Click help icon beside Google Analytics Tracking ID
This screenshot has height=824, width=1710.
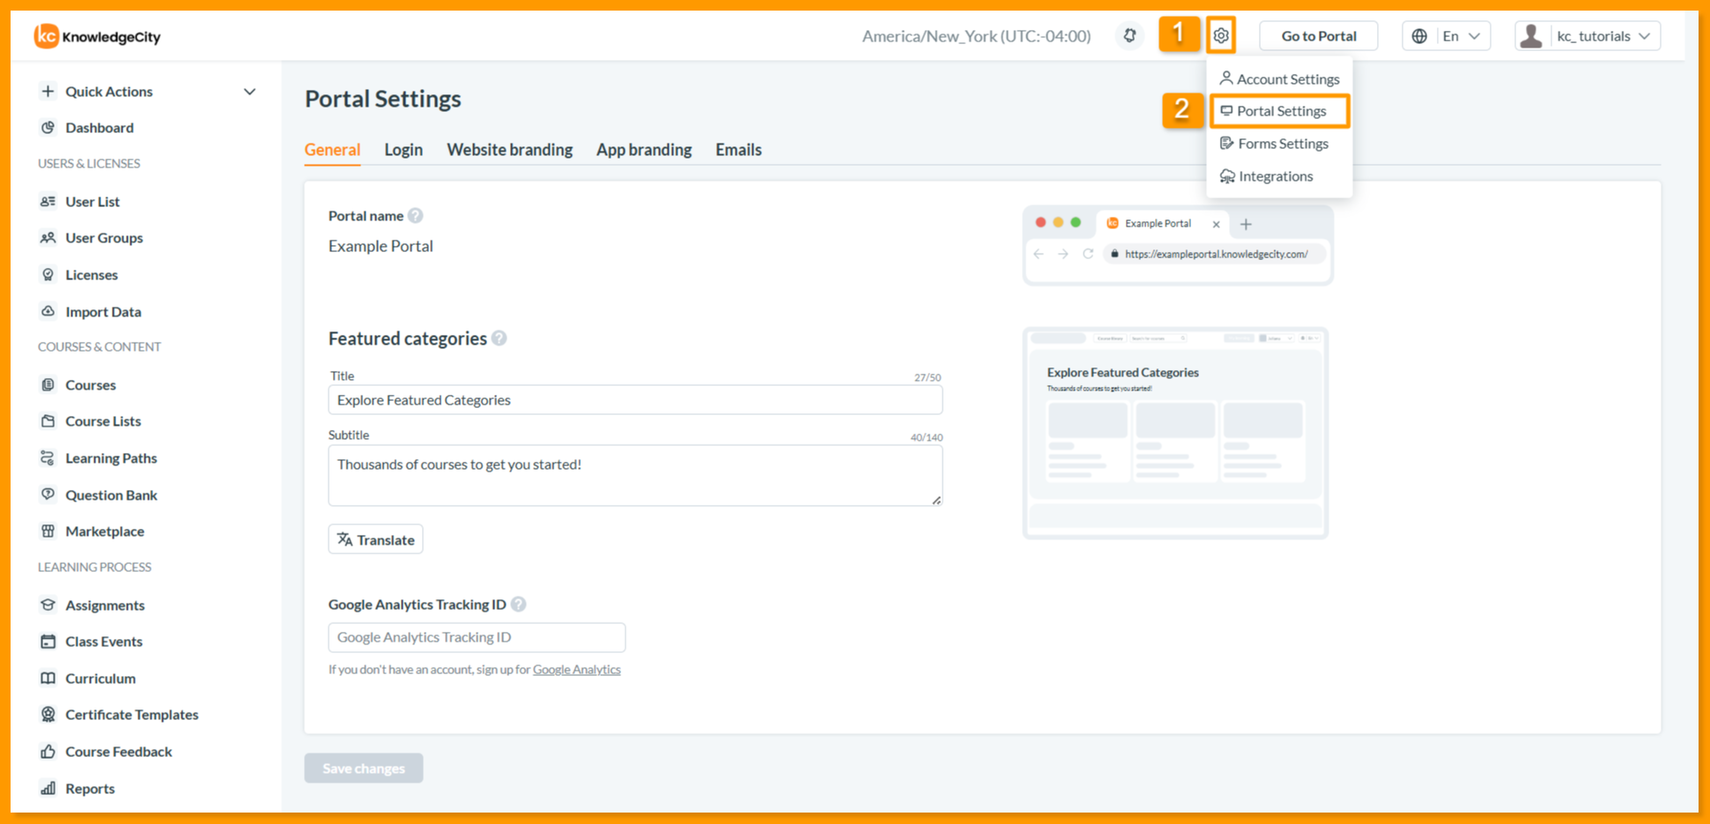pos(519,605)
